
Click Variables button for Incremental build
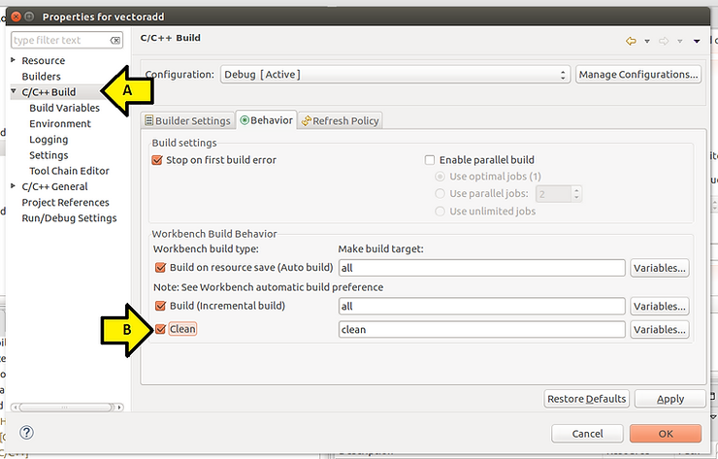[660, 306]
